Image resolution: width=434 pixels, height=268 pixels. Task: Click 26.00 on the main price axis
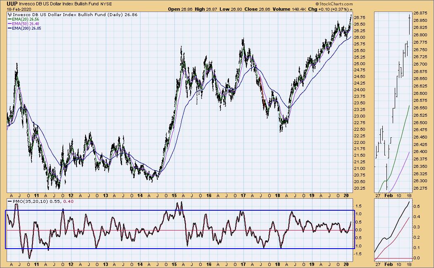[359, 37]
